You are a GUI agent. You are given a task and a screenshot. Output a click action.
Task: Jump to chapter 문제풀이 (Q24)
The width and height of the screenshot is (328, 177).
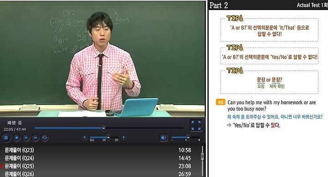point(19,158)
